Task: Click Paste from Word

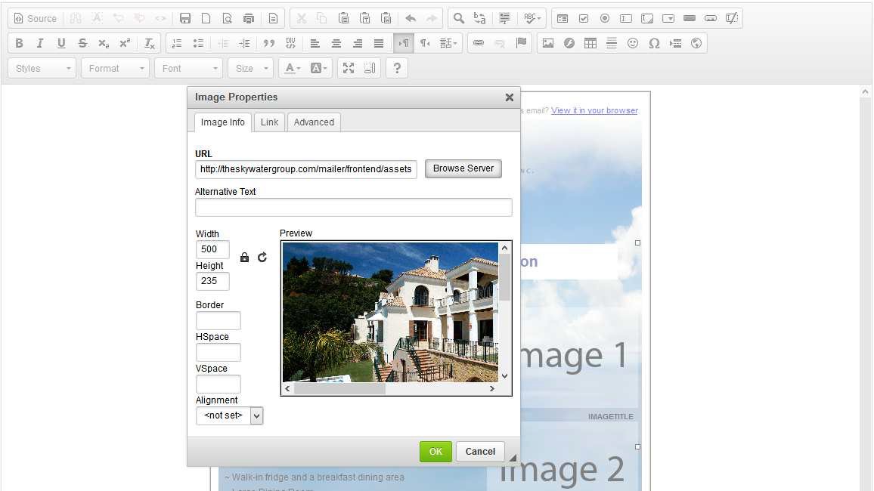Action: click(386, 18)
